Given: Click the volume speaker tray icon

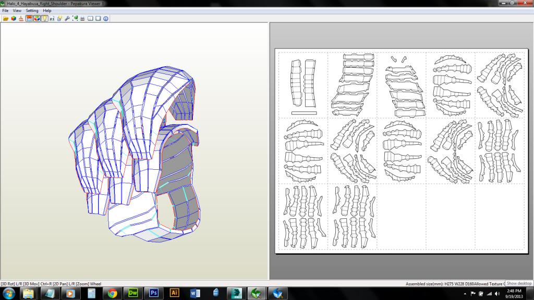Looking at the screenshot, I should point(497,294).
